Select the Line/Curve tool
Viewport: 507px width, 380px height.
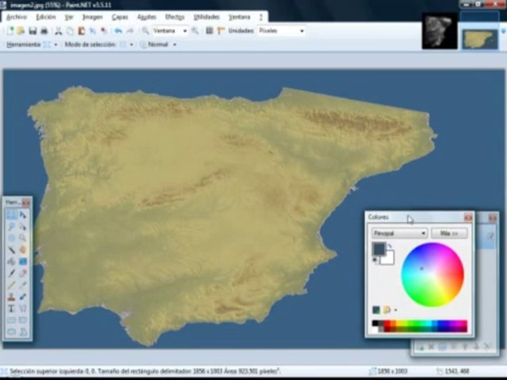(23, 309)
